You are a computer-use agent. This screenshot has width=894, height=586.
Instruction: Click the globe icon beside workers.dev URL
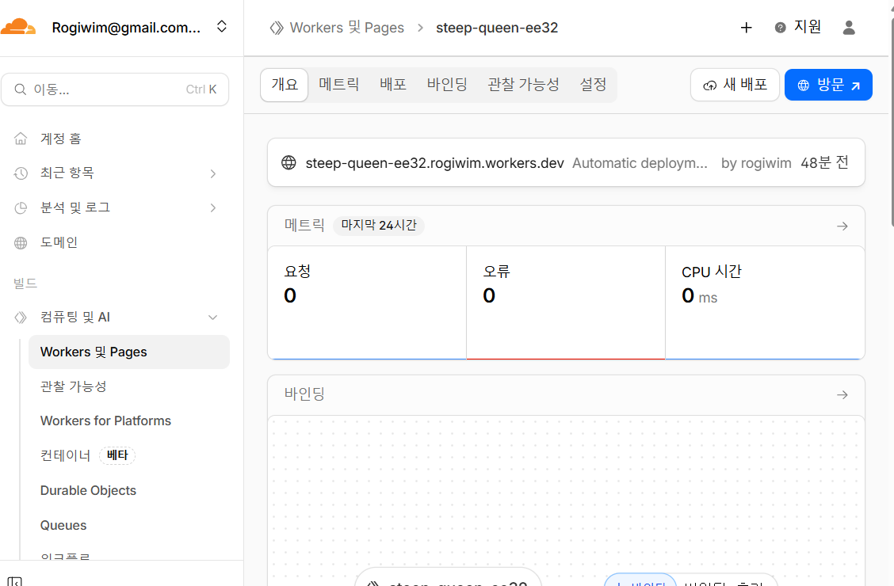288,163
